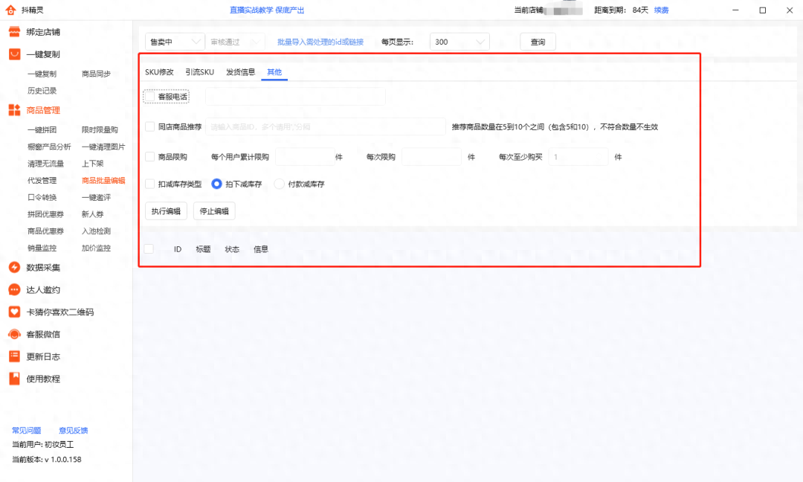Select 商品批量编辑 menu item
Viewport: 803px width, 482px height.
click(103, 180)
